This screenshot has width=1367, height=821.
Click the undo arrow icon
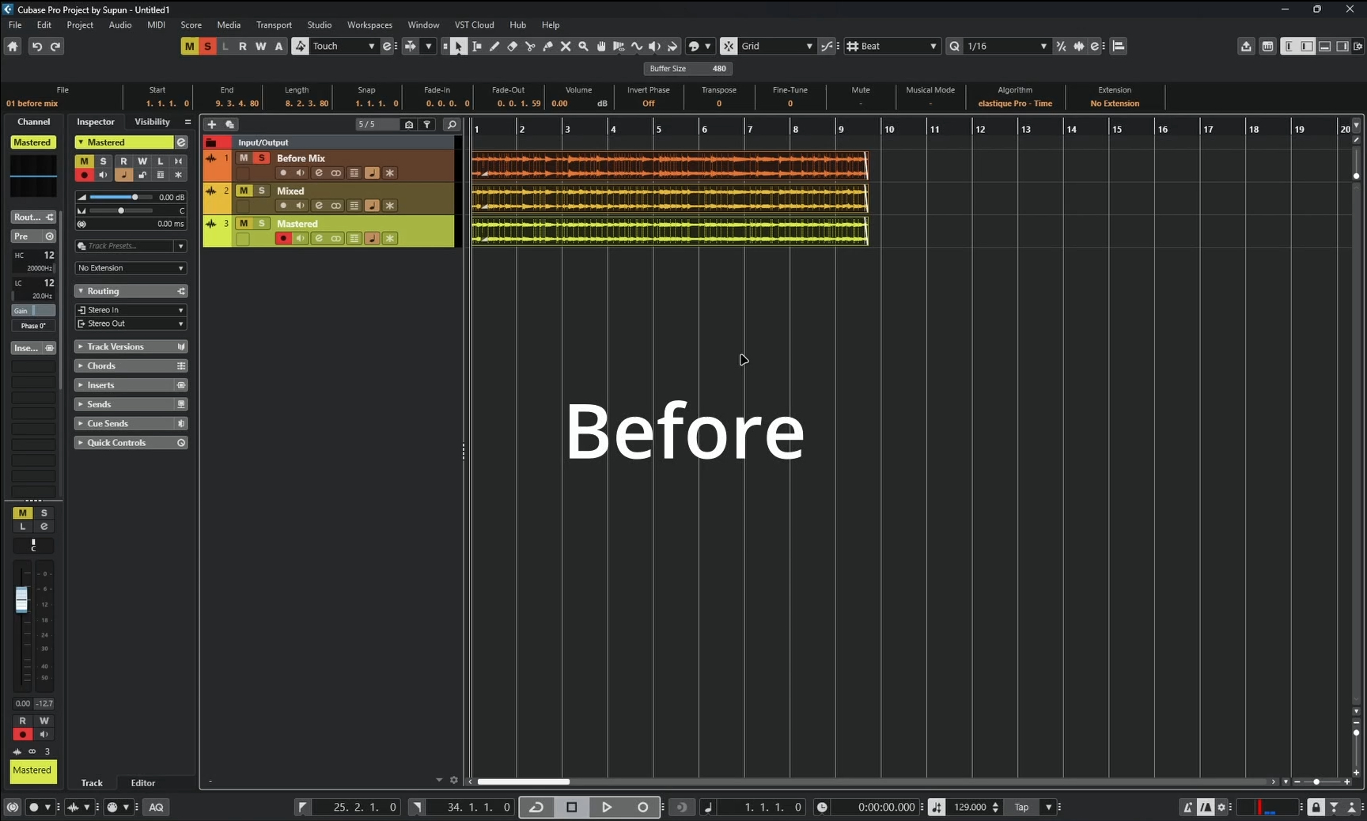(x=36, y=47)
